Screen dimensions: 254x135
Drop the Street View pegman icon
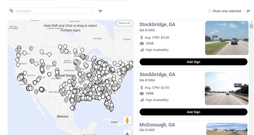pyautogui.click(x=127, y=120)
